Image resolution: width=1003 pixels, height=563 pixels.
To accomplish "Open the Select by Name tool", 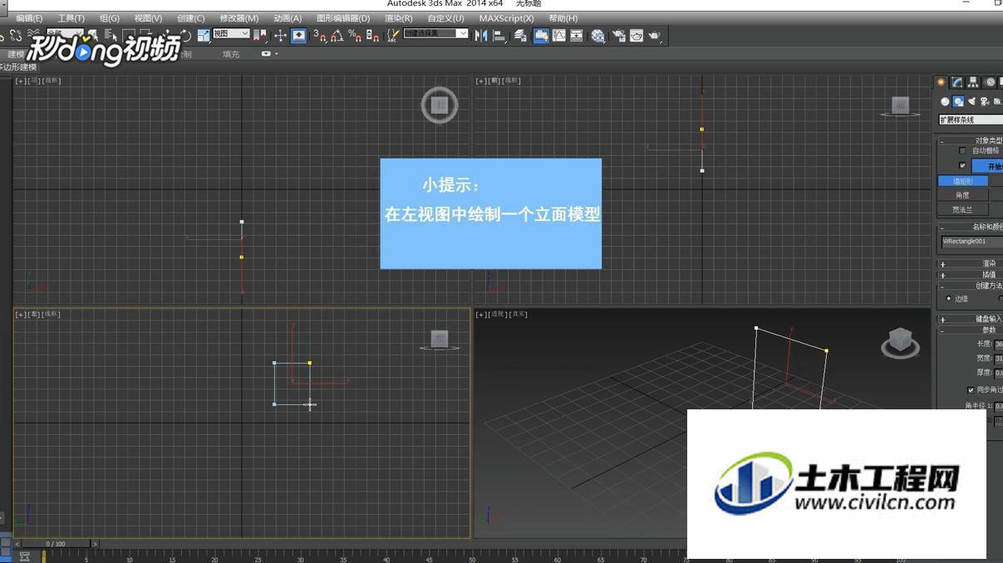I will 110,35.
